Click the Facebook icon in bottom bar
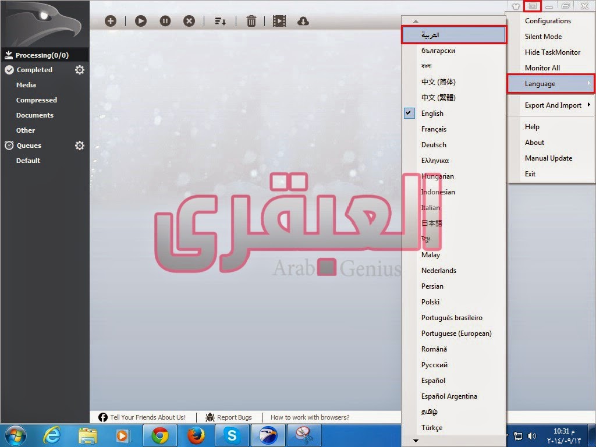Image resolution: width=596 pixels, height=447 pixels. click(x=102, y=417)
